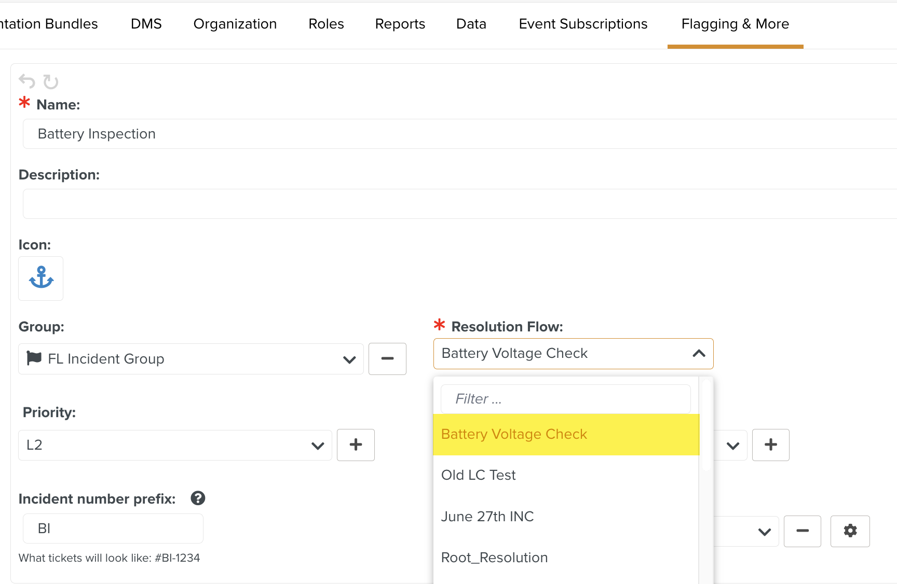Select Old LC Test resolution flow

pyautogui.click(x=478, y=475)
